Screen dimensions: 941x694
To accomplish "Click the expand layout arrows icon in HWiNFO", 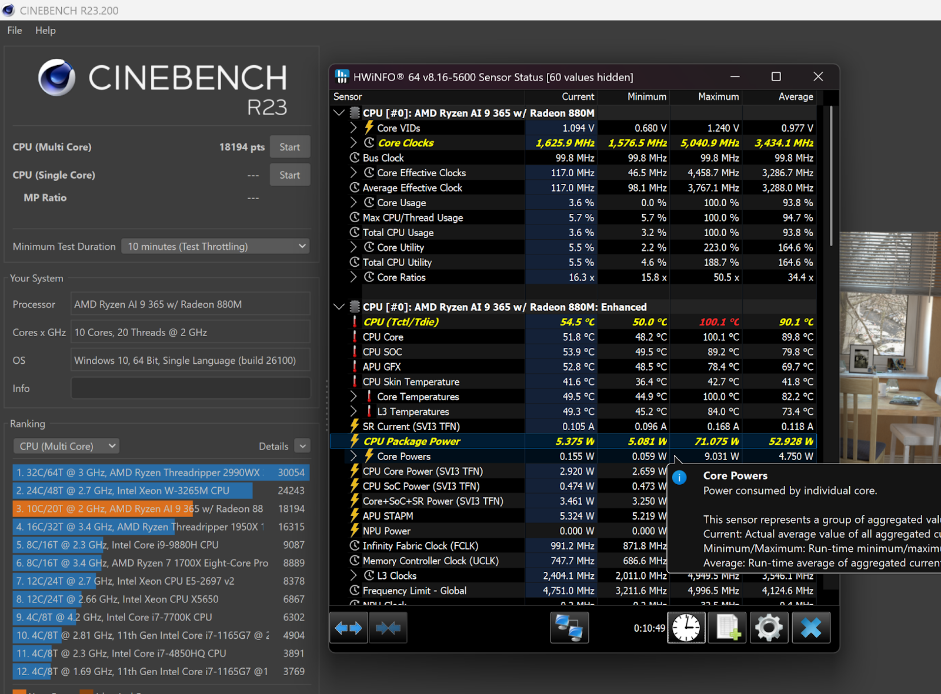I will 349,628.
